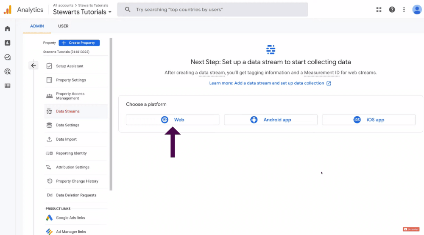Open the Stewarts Tutorials property dropdown
Screen dimensions: 424x235
click(x=82, y=12)
